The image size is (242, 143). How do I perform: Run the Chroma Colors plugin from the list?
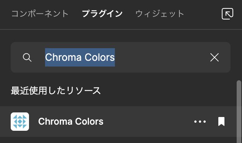[x=71, y=122]
